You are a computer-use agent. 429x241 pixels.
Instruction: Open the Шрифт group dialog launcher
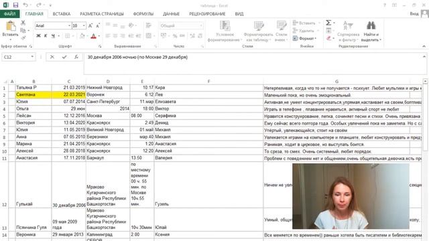pyautogui.click(x=100, y=46)
